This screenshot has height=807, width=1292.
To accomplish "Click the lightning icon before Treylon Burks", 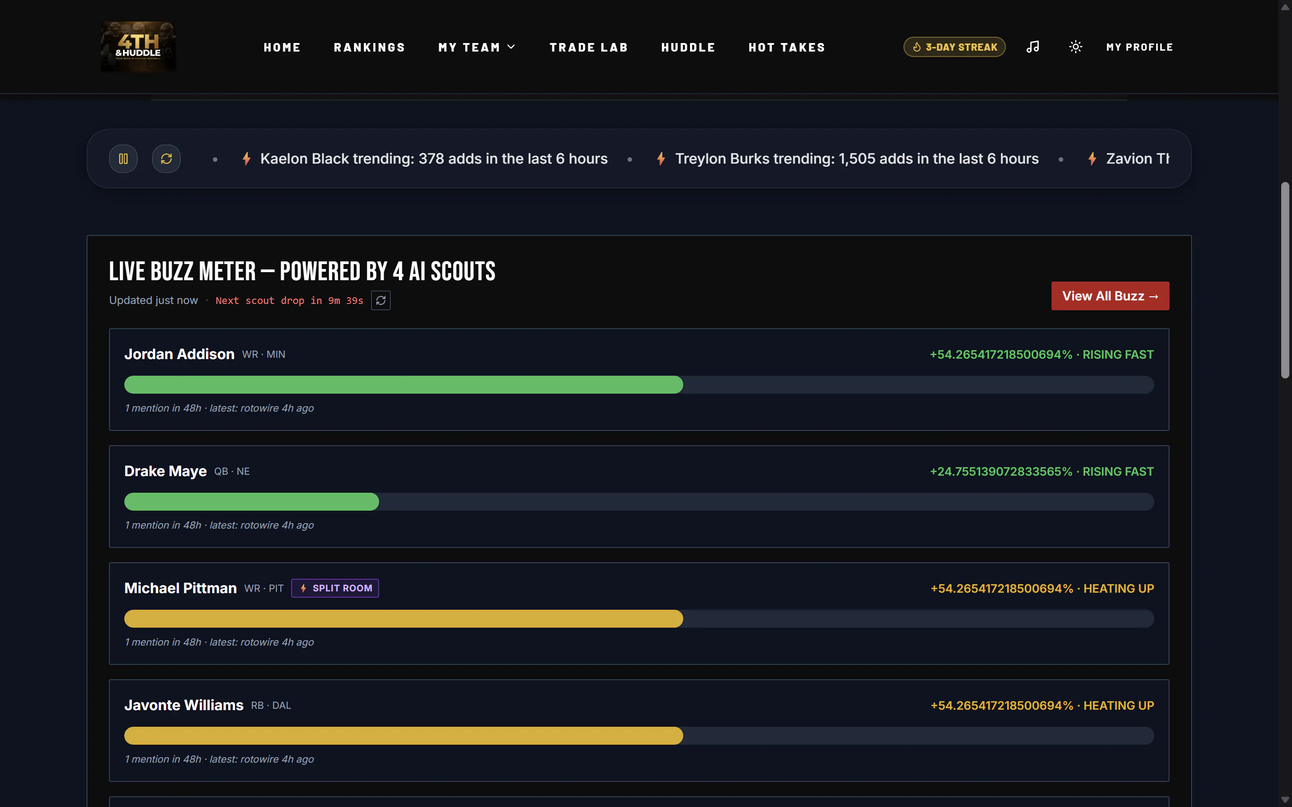I will 661,159.
